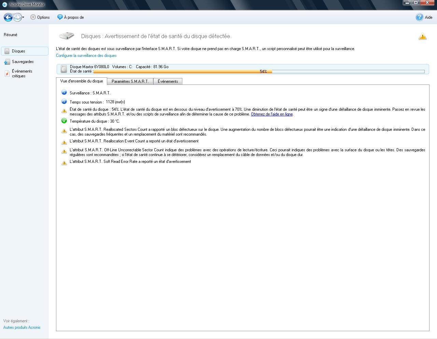Screen dimensions: 437x339
Task: Open the Événements tab
Action: point(168,81)
